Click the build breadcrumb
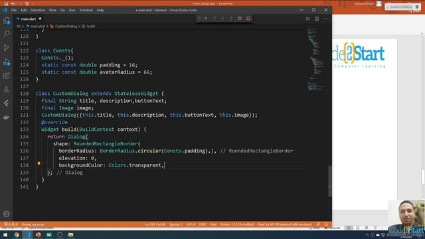 pos(91,27)
